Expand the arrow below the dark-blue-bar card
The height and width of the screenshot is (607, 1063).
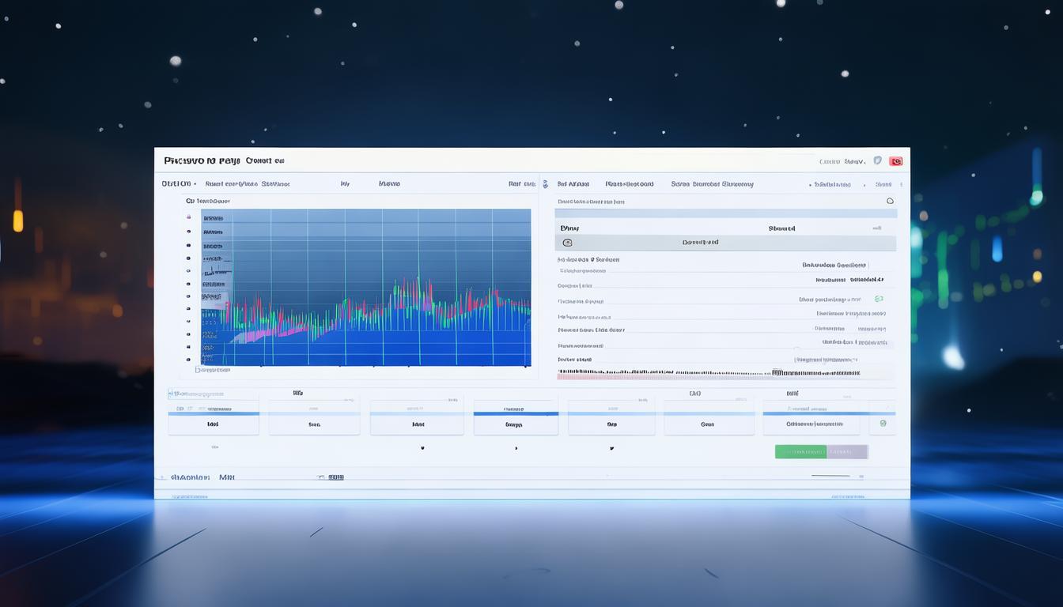pyautogui.click(x=516, y=448)
